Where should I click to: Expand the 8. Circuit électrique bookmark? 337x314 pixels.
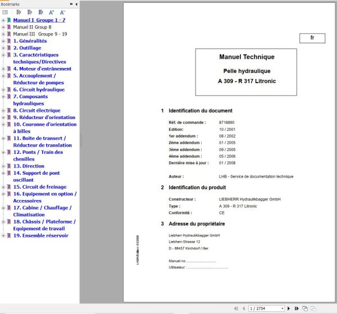(3, 111)
